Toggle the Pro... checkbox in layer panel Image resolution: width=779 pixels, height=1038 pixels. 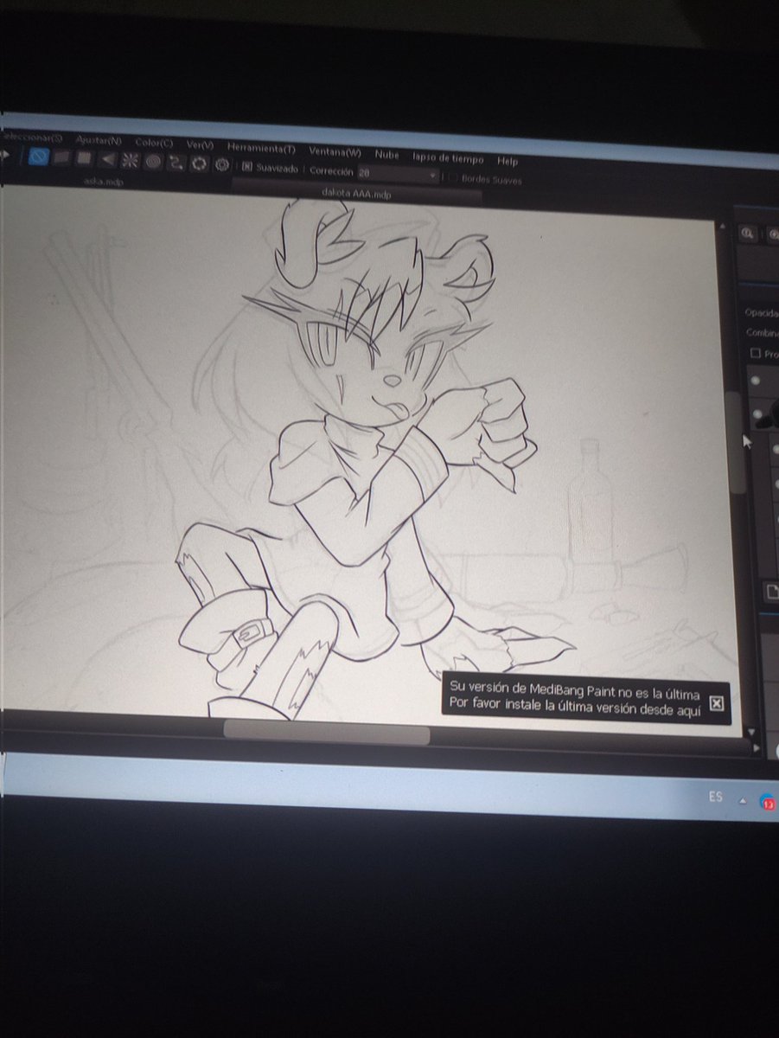756,354
